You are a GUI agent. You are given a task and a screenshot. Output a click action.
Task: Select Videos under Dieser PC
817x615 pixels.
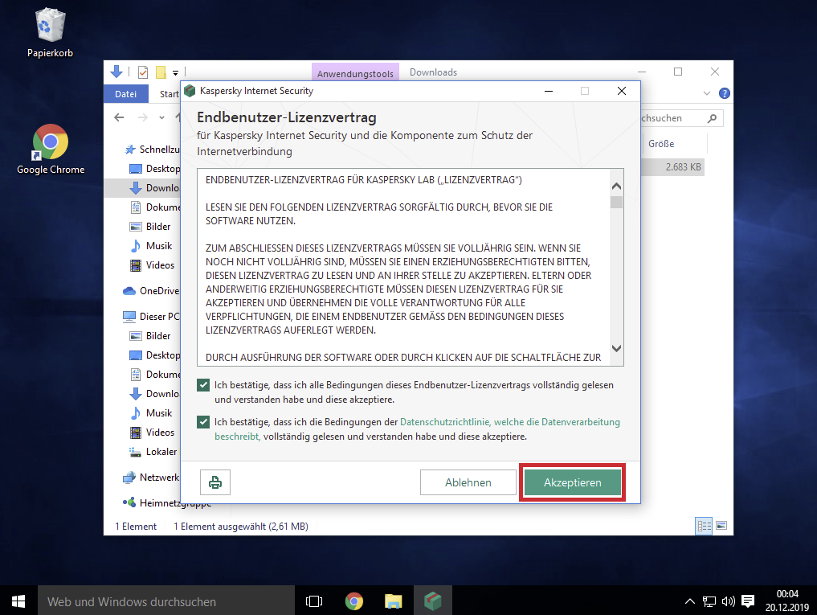(152, 433)
